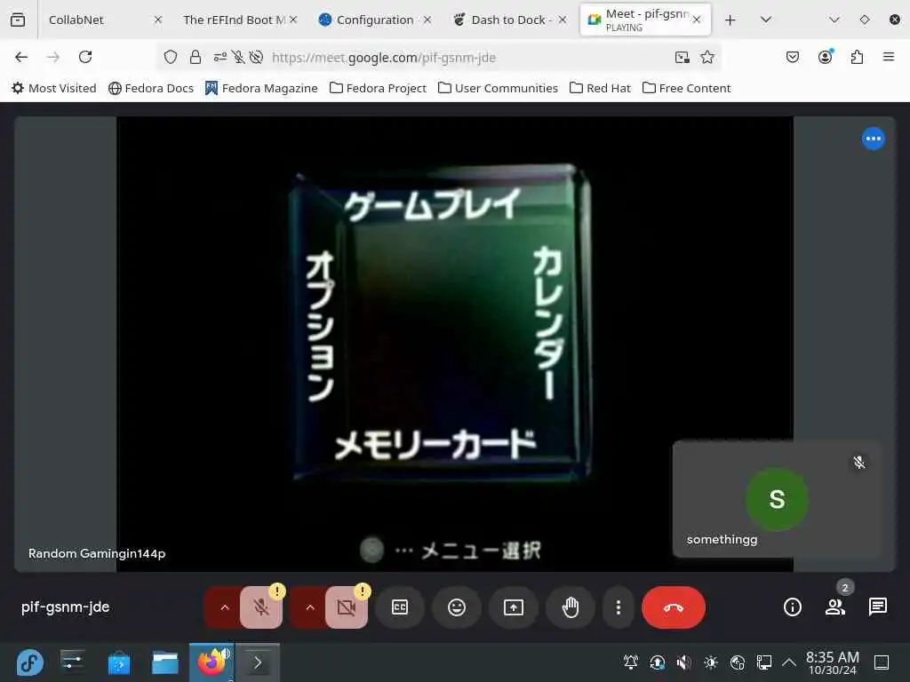Save page to Pocket
The image size is (910, 682).
(x=792, y=57)
